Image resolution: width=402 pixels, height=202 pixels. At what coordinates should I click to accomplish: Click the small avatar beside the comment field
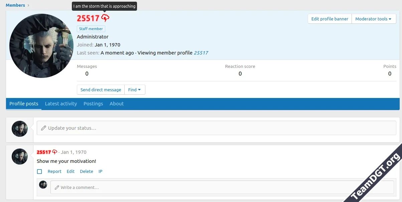(43, 185)
